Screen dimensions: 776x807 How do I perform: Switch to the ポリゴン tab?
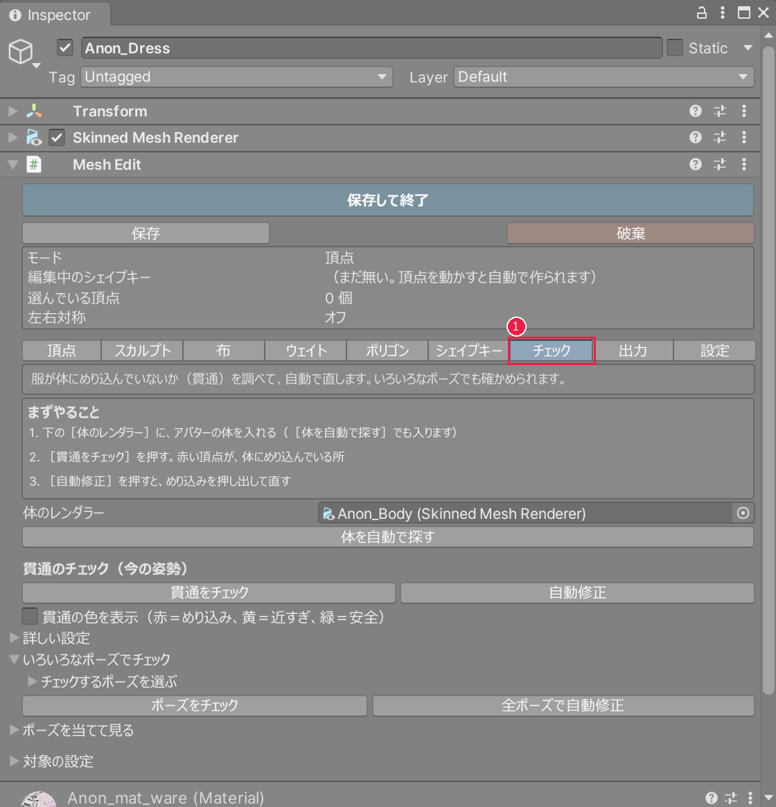tap(387, 351)
